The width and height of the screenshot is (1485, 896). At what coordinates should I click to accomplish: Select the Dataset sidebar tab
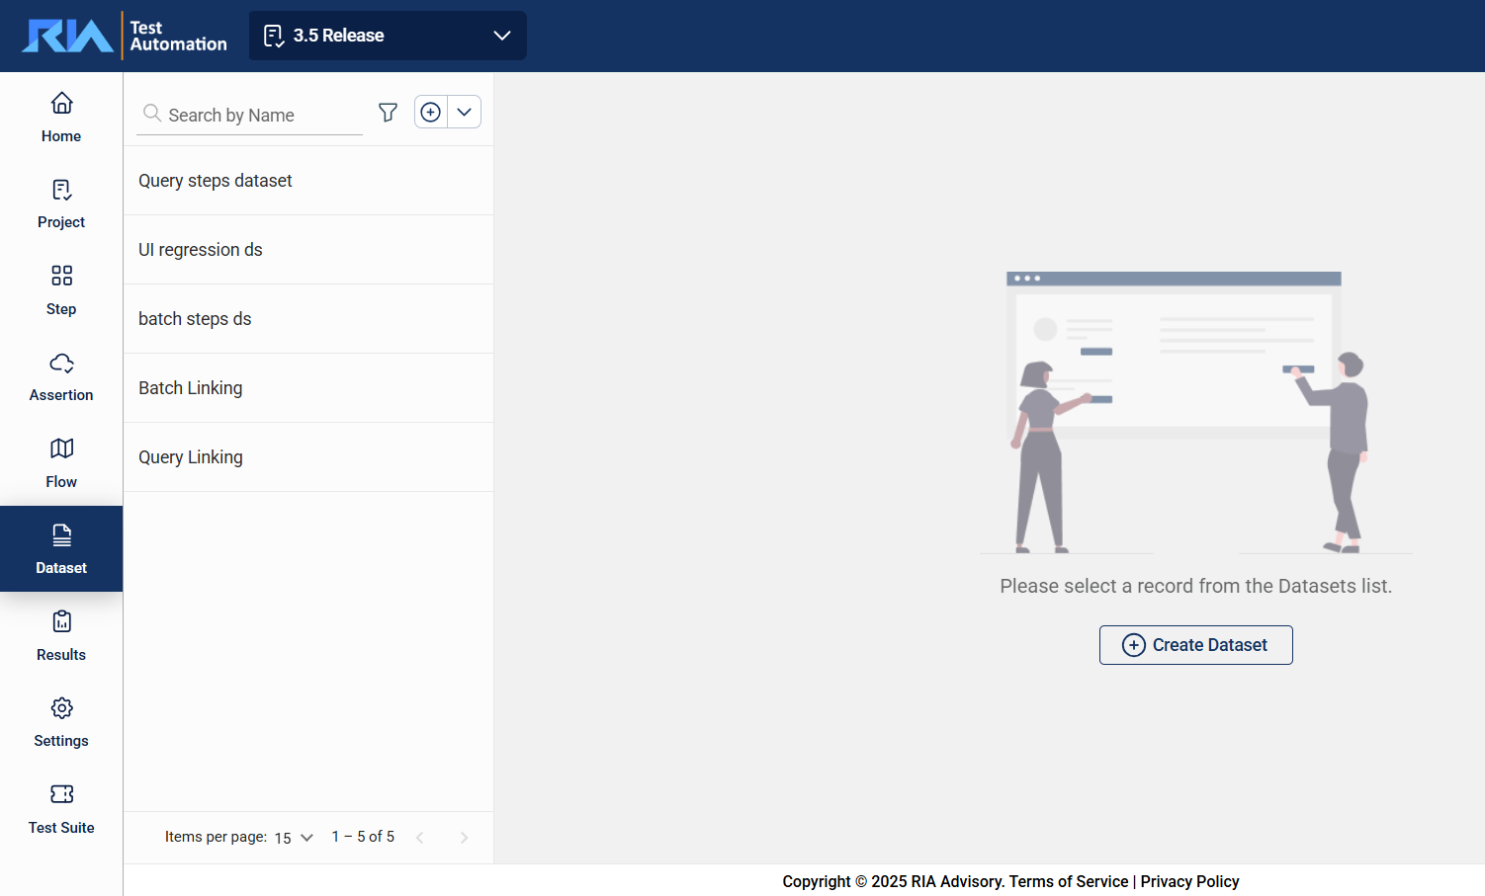point(61,549)
